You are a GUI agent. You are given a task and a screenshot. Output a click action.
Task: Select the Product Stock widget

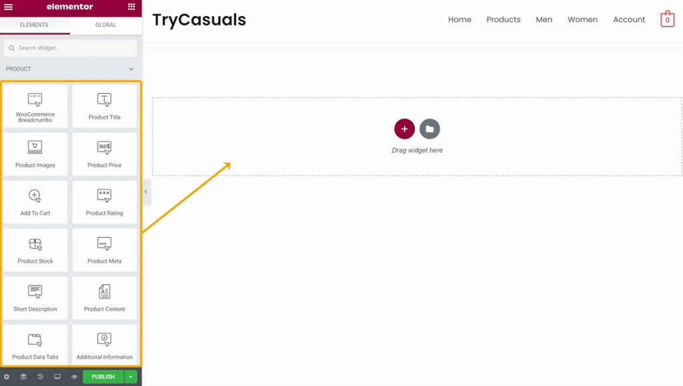tap(35, 250)
